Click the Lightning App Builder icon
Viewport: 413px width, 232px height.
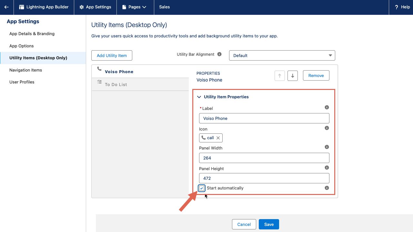pos(22,7)
